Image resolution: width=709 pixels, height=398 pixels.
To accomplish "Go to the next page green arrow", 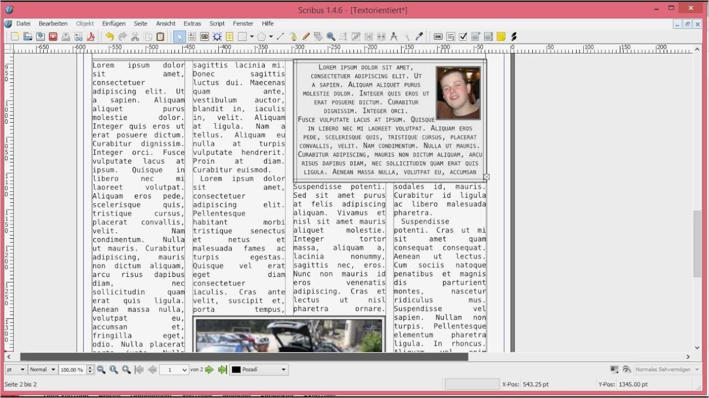I will pos(209,370).
